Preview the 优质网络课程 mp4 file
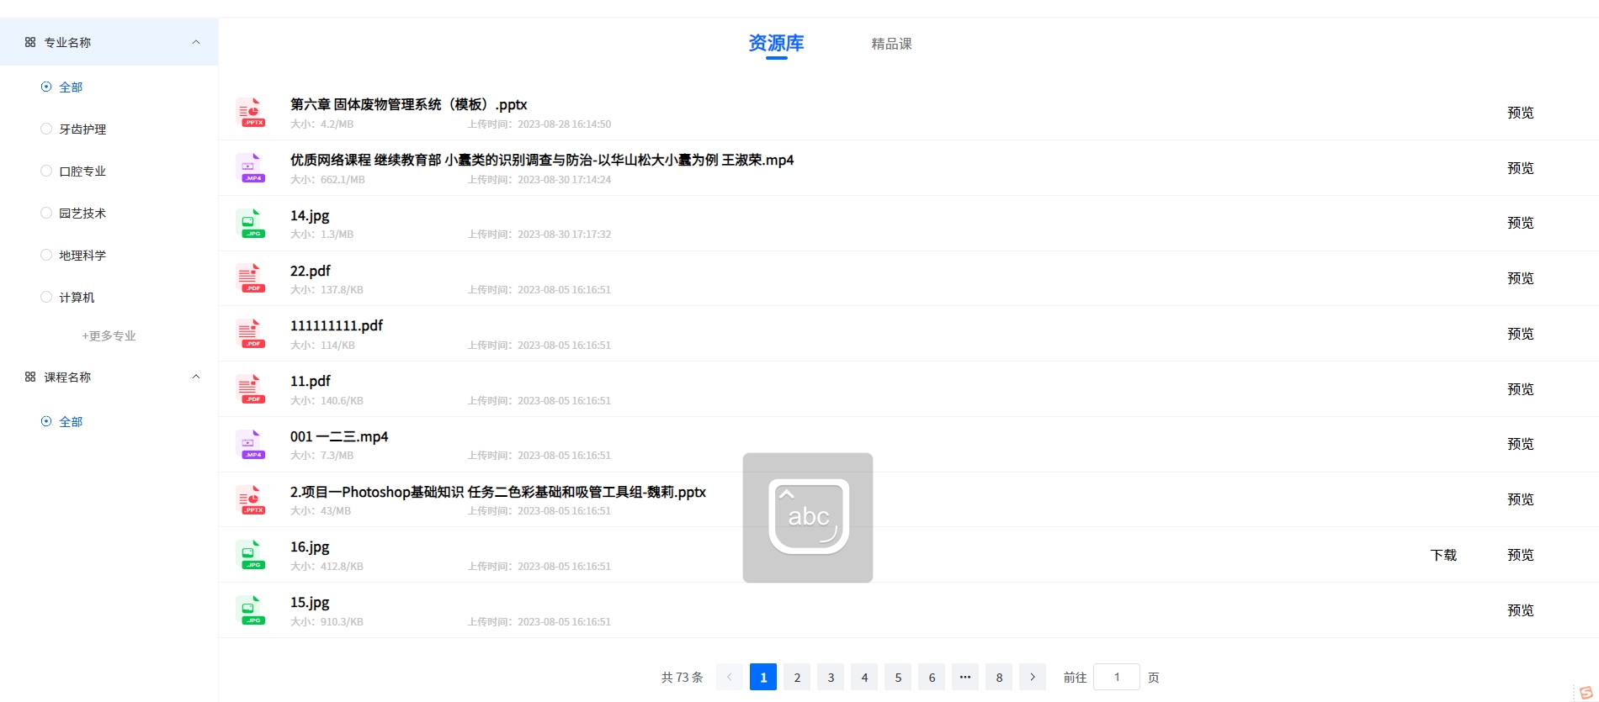This screenshot has height=702, width=1599. point(1520,168)
